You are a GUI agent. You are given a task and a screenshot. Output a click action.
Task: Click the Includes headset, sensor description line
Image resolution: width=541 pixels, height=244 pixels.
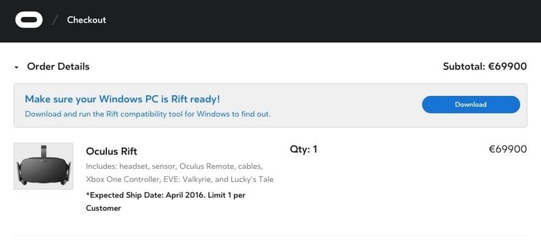point(174,166)
